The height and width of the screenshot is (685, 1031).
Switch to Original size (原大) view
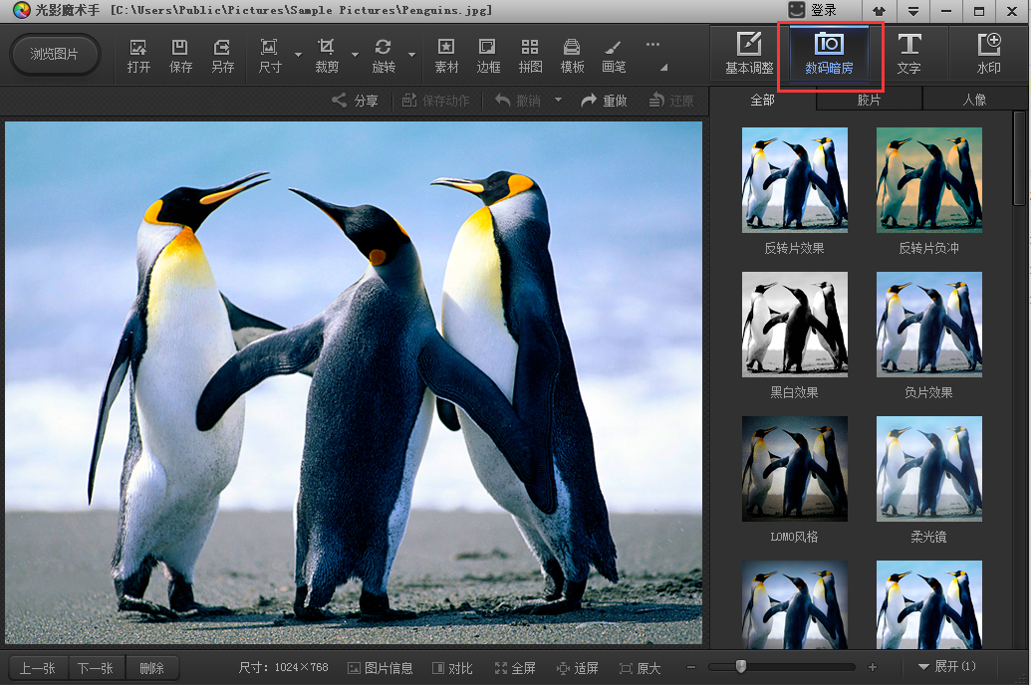(640, 668)
